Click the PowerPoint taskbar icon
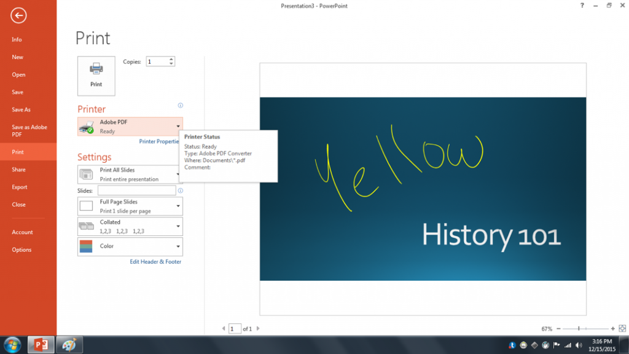Screen dimensions: 629x354 pyautogui.click(x=41, y=345)
